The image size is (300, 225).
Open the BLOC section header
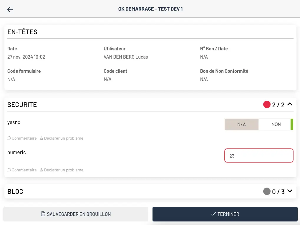pos(150,191)
